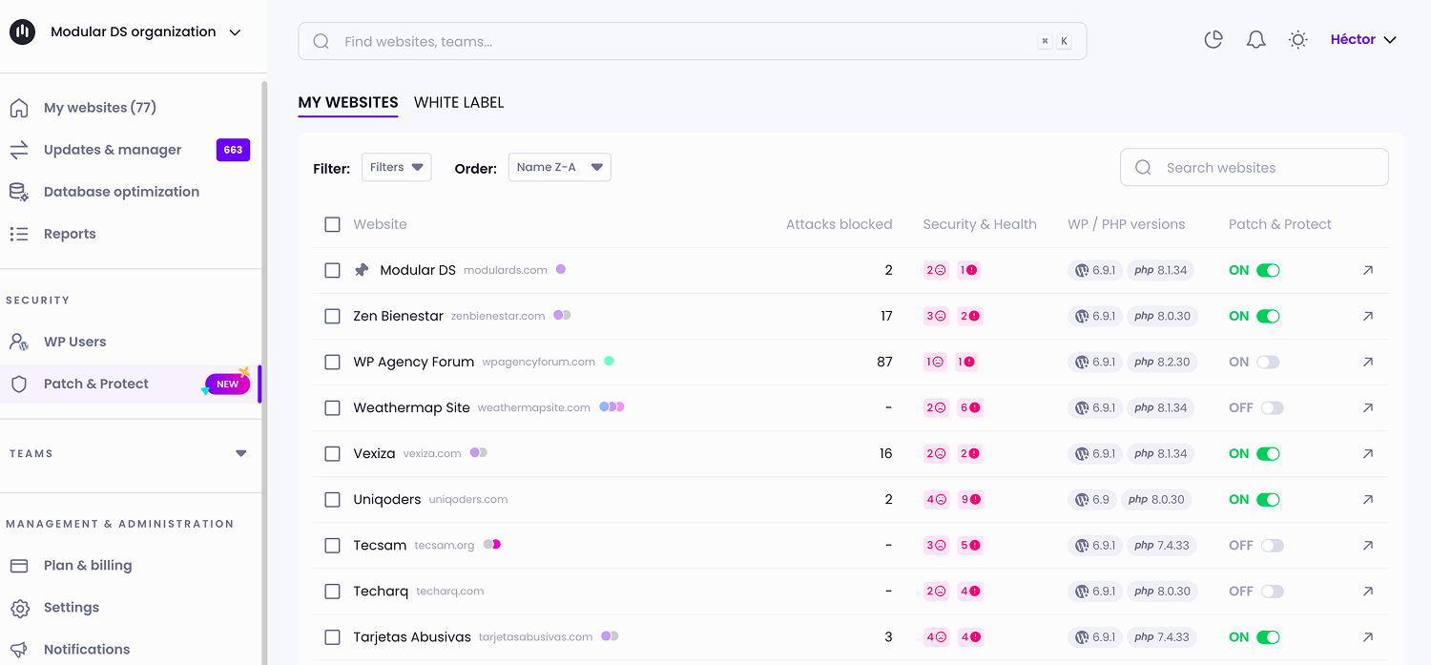Click the Modular DS organization logo
This screenshot has height=665, width=1431.
coord(22,31)
